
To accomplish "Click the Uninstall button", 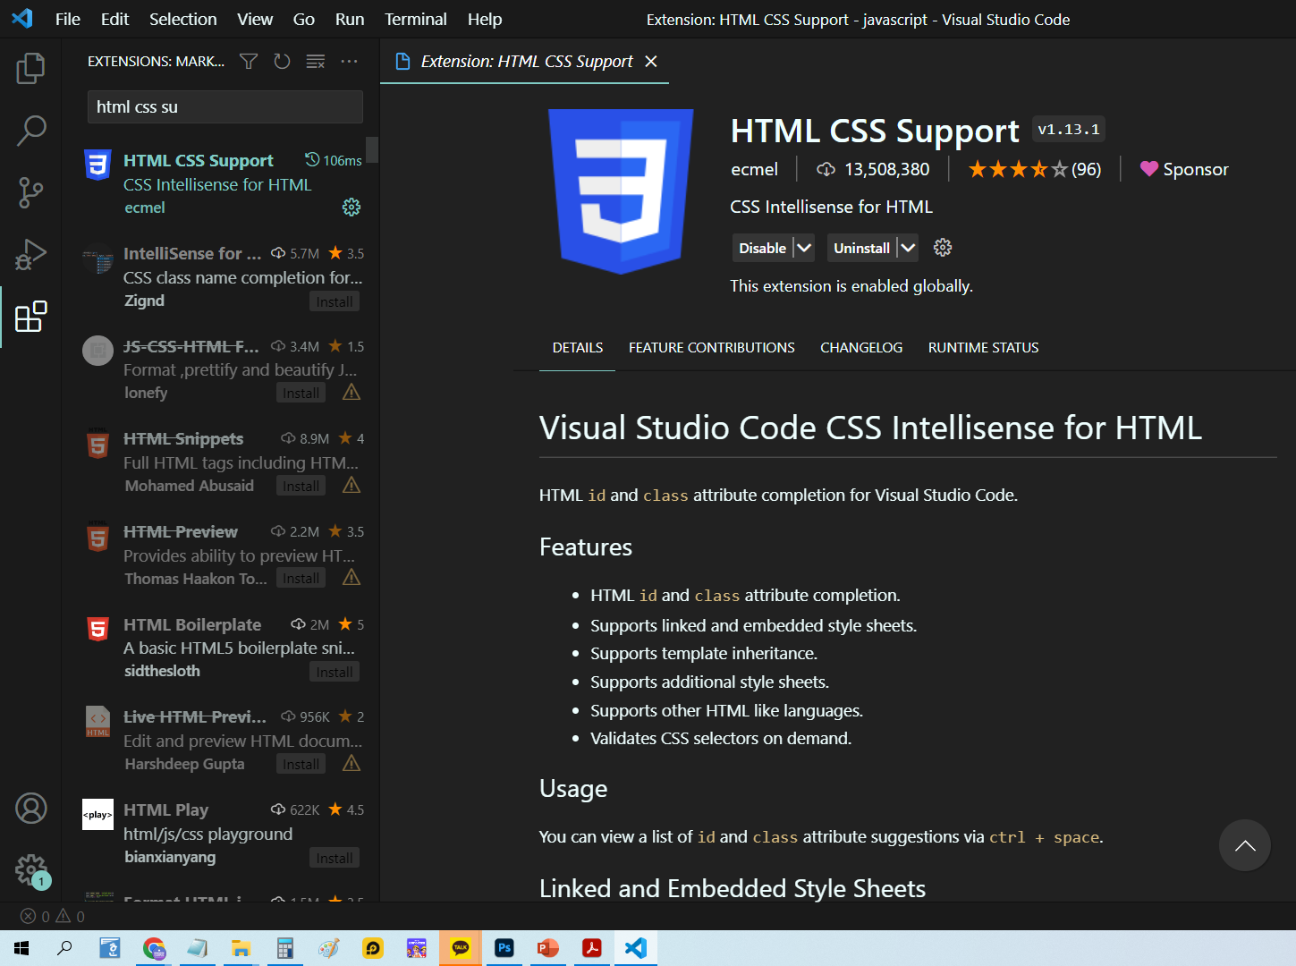I will click(861, 248).
